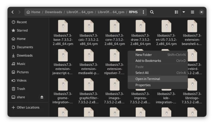214x125 pixels.
Task: Open Pictures in sidebar
Action: [28, 72]
